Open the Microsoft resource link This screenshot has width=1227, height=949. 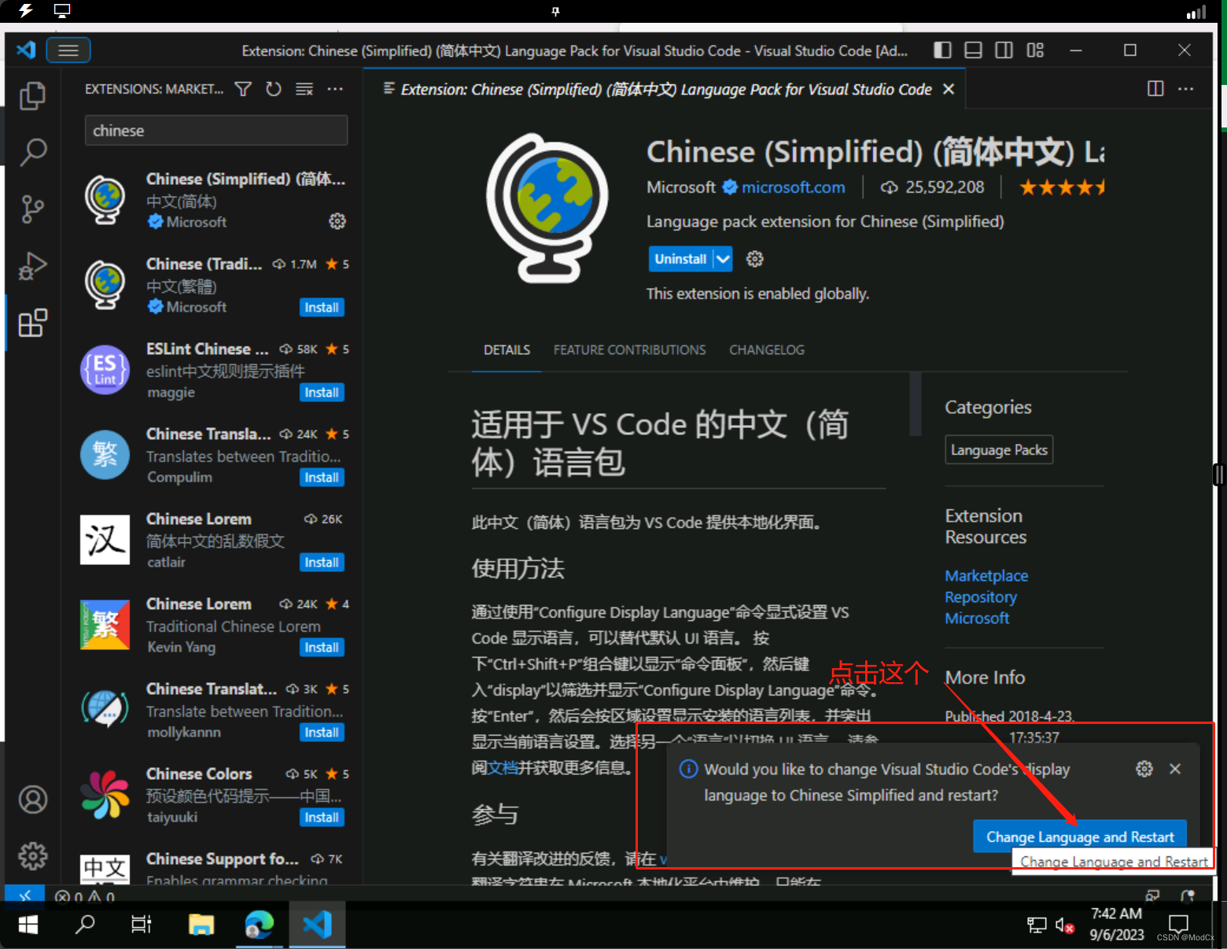pos(977,619)
